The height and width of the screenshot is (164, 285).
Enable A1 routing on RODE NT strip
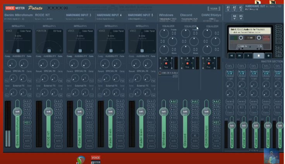(x=58, y=101)
